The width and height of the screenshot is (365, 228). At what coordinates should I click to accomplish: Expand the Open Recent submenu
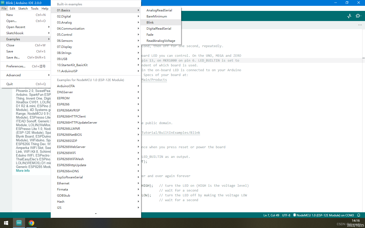coord(15,27)
